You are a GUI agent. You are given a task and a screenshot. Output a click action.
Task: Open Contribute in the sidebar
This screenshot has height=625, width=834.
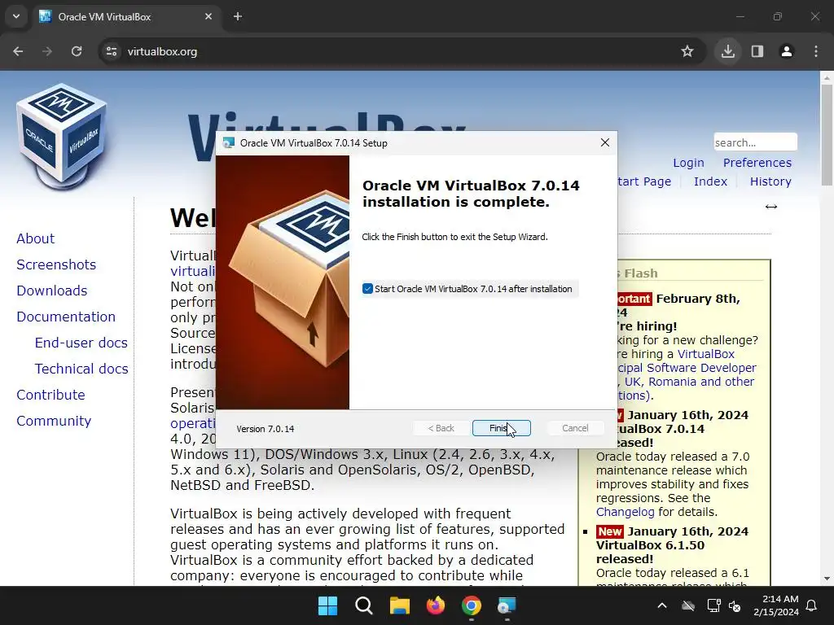[x=50, y=395]
